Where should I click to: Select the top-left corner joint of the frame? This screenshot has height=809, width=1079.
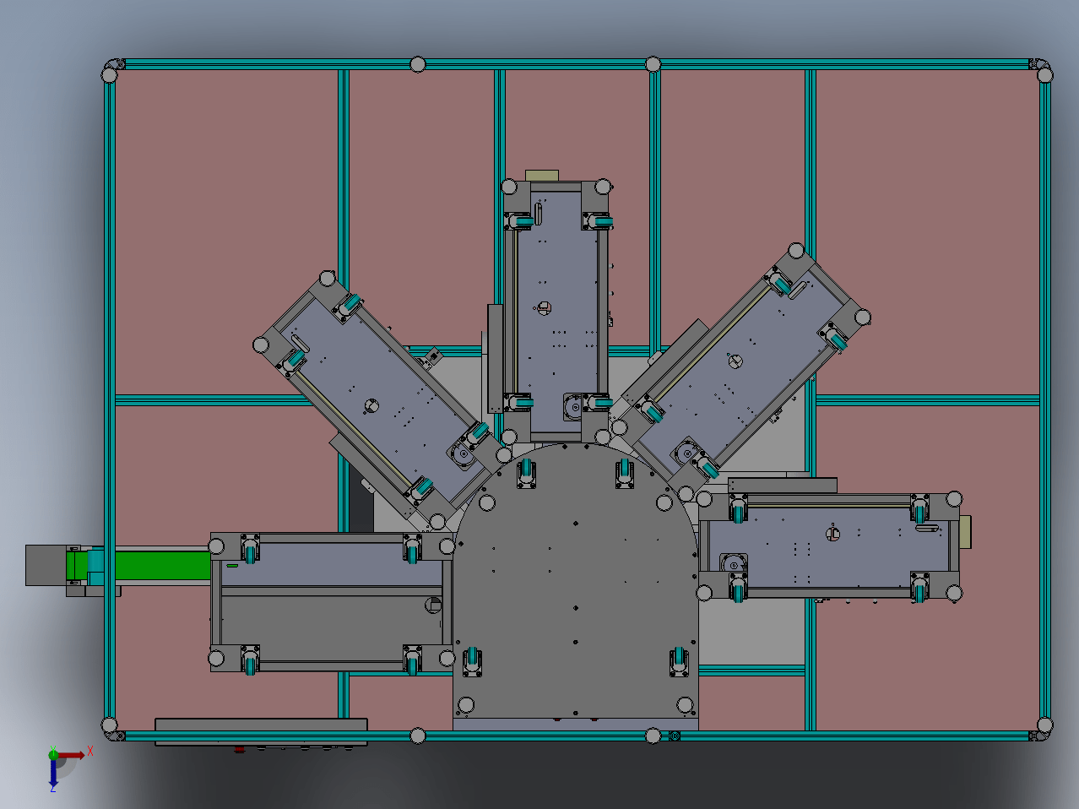point(112,69)
